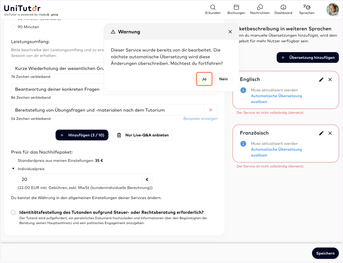This screenshot has height=263, width=343.
Task: Tick Identitätsfestellung des Tutanden checkbox
Action: [x=13, y=212]
